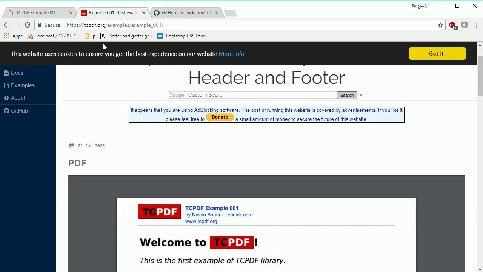Click the 01 Jan 2005 date text
Screen dimensions: 483x272
(91, 146)
